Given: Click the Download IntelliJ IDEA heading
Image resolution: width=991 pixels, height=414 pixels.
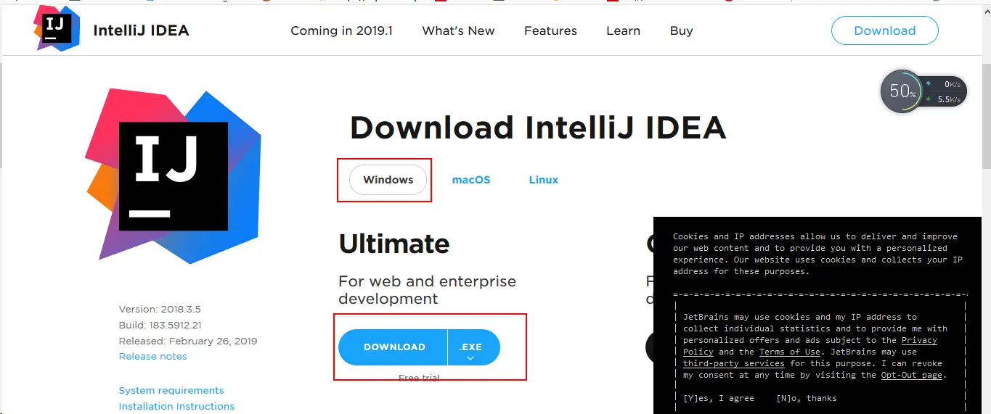Looking at the screenshot, I should pyautogui.click(x=538, y=128).
